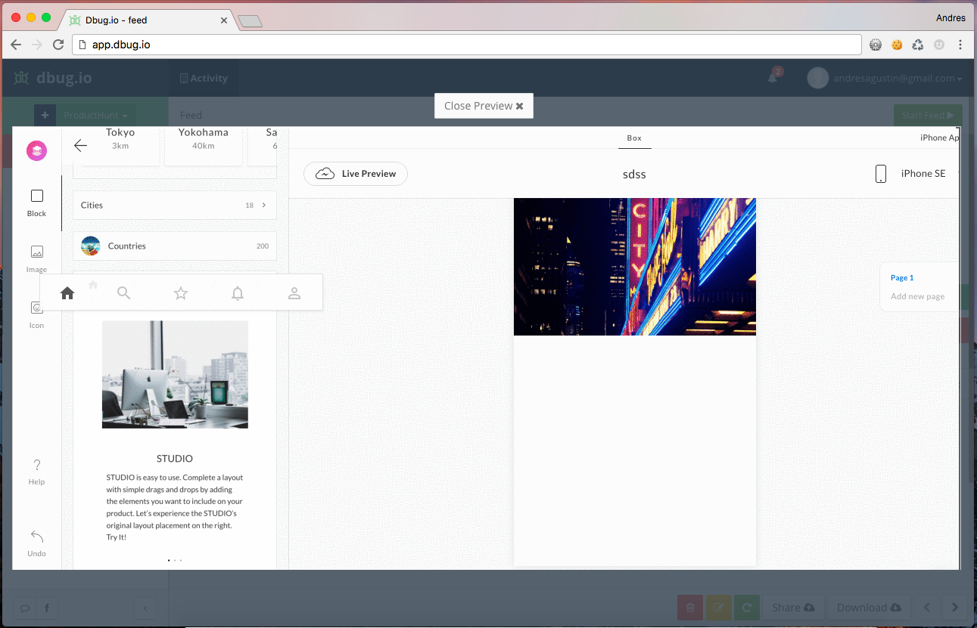
Task: Select the Block tool
Action: (x=36, y=202)
